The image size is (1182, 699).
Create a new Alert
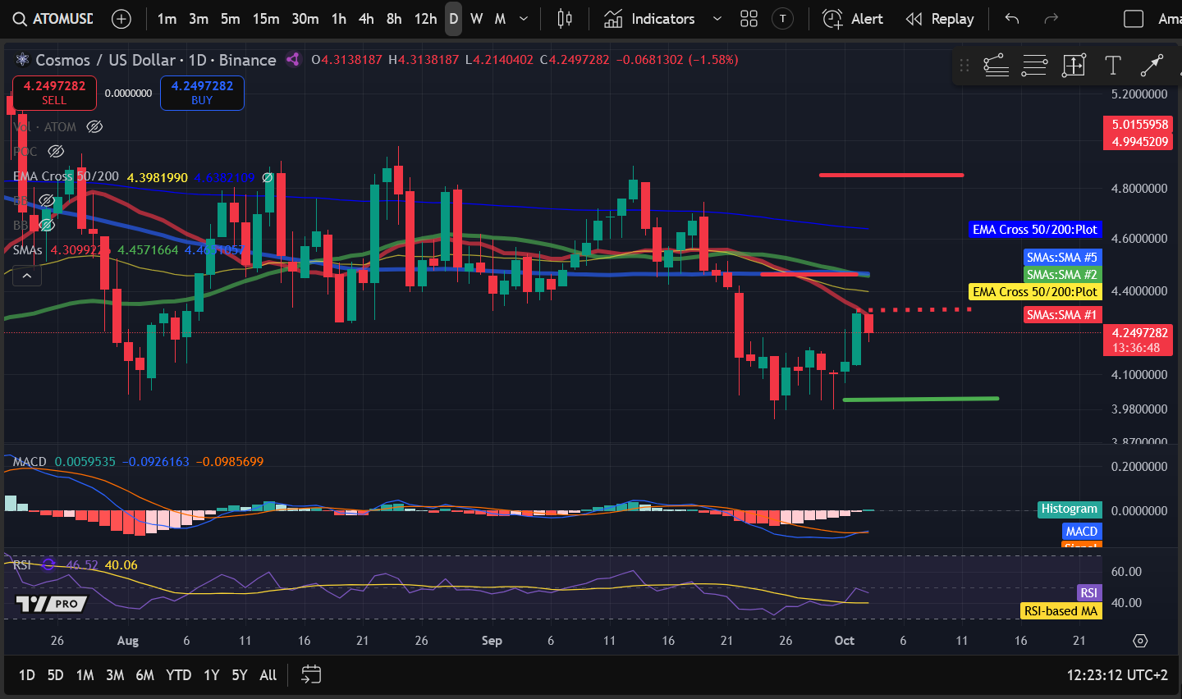point(853,19)
